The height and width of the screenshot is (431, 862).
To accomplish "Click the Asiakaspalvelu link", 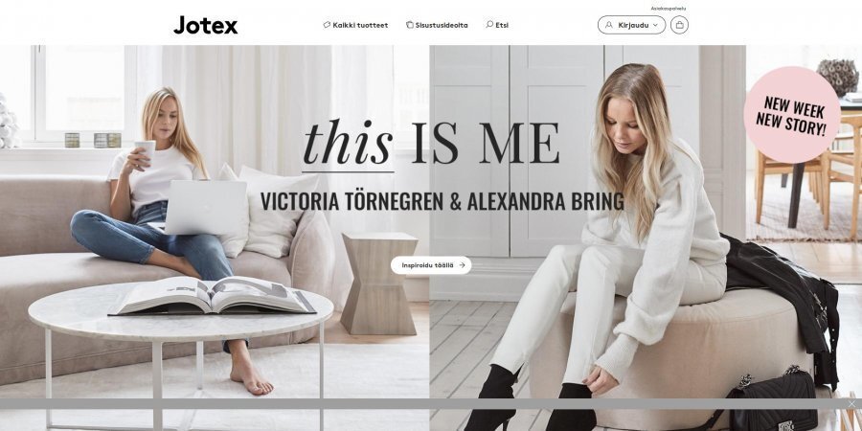I will (668, 9).
